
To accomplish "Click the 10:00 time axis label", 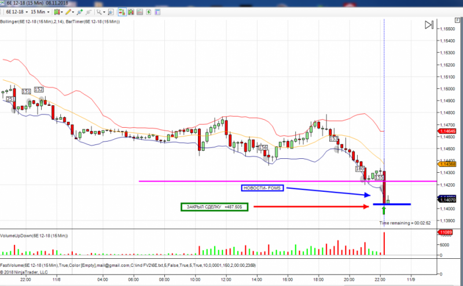I will (x=195, y=279).
